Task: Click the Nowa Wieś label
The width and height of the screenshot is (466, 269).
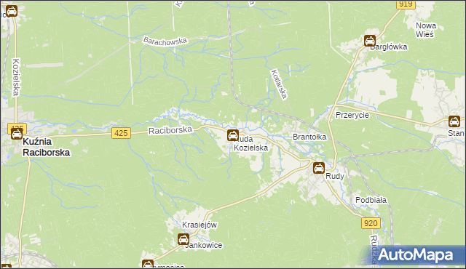Action: (426, 30)
